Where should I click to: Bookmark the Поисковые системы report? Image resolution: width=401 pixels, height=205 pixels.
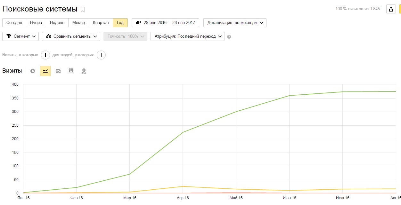[x=83, y=10]
